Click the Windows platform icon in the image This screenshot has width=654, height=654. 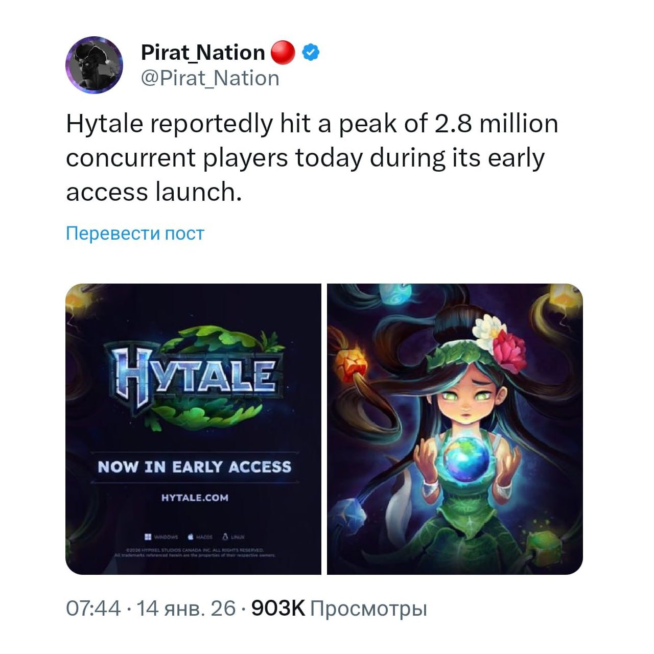(x=148, y=537)
